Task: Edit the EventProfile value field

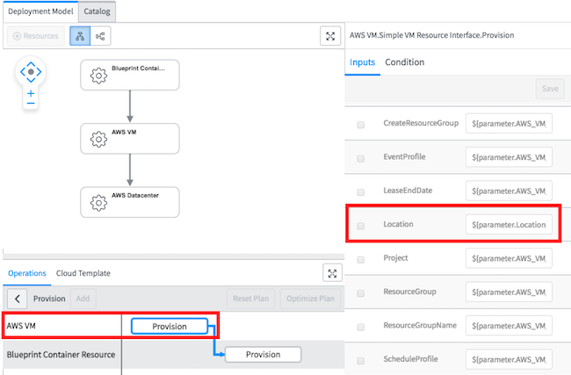Action: 509,157
